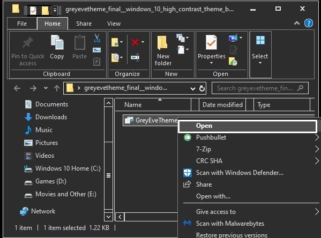Click the Paste clipboard icon

tap(80, 42)
